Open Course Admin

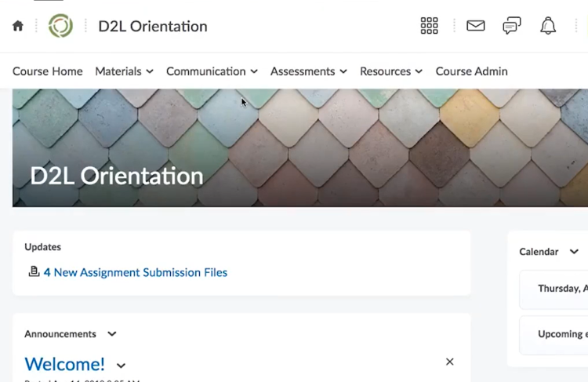pyautogui.click(x=471, y=71)
